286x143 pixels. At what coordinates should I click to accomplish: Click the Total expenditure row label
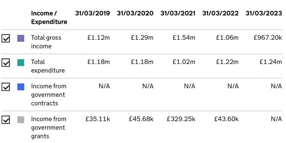pos(48,66)
